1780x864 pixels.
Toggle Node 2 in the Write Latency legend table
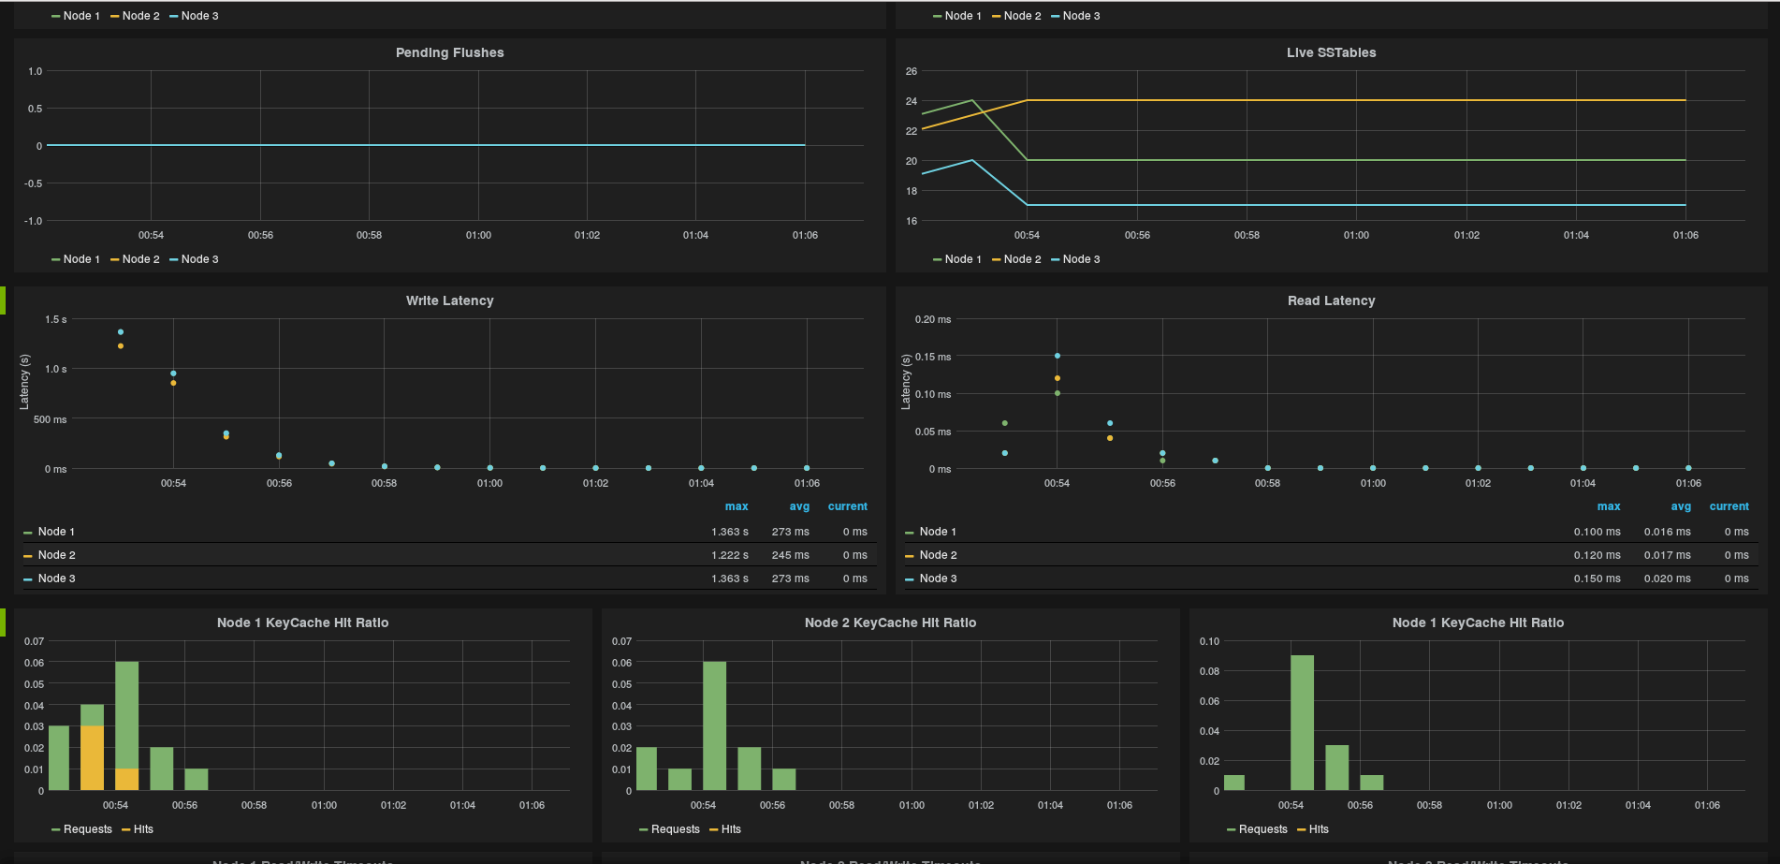[x=57, y=555]
